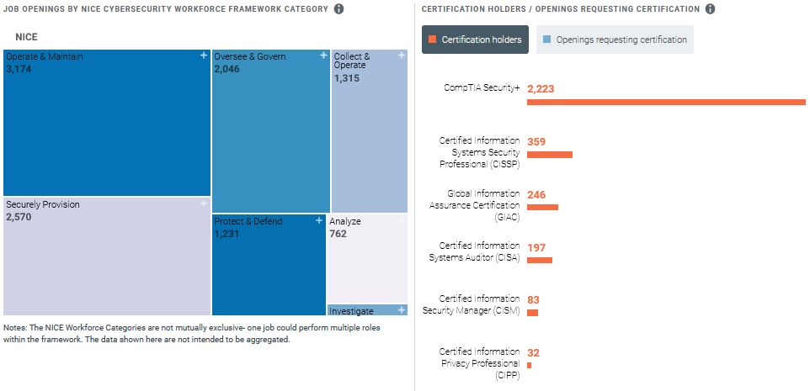The height and width of the screenshot is (391, 810).
Task: Expand the Operate & Maintain plus icon
Action: (x=204, y=55)
